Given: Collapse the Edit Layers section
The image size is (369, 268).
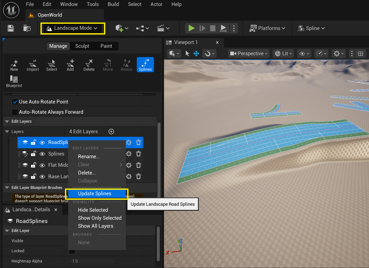Looking at the screenshot, I should click(7, 121).
